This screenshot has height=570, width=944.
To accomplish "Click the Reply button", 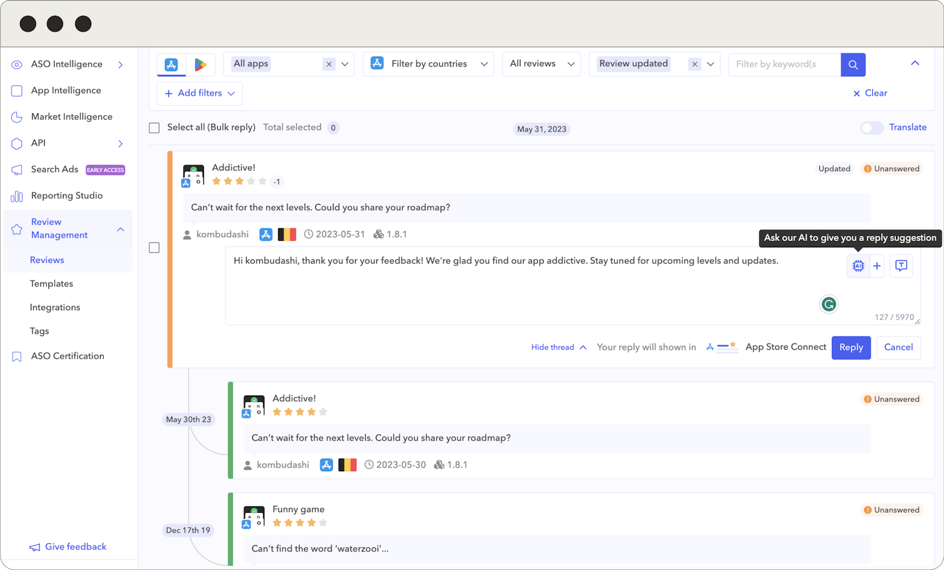I will (x=851, y=347).
